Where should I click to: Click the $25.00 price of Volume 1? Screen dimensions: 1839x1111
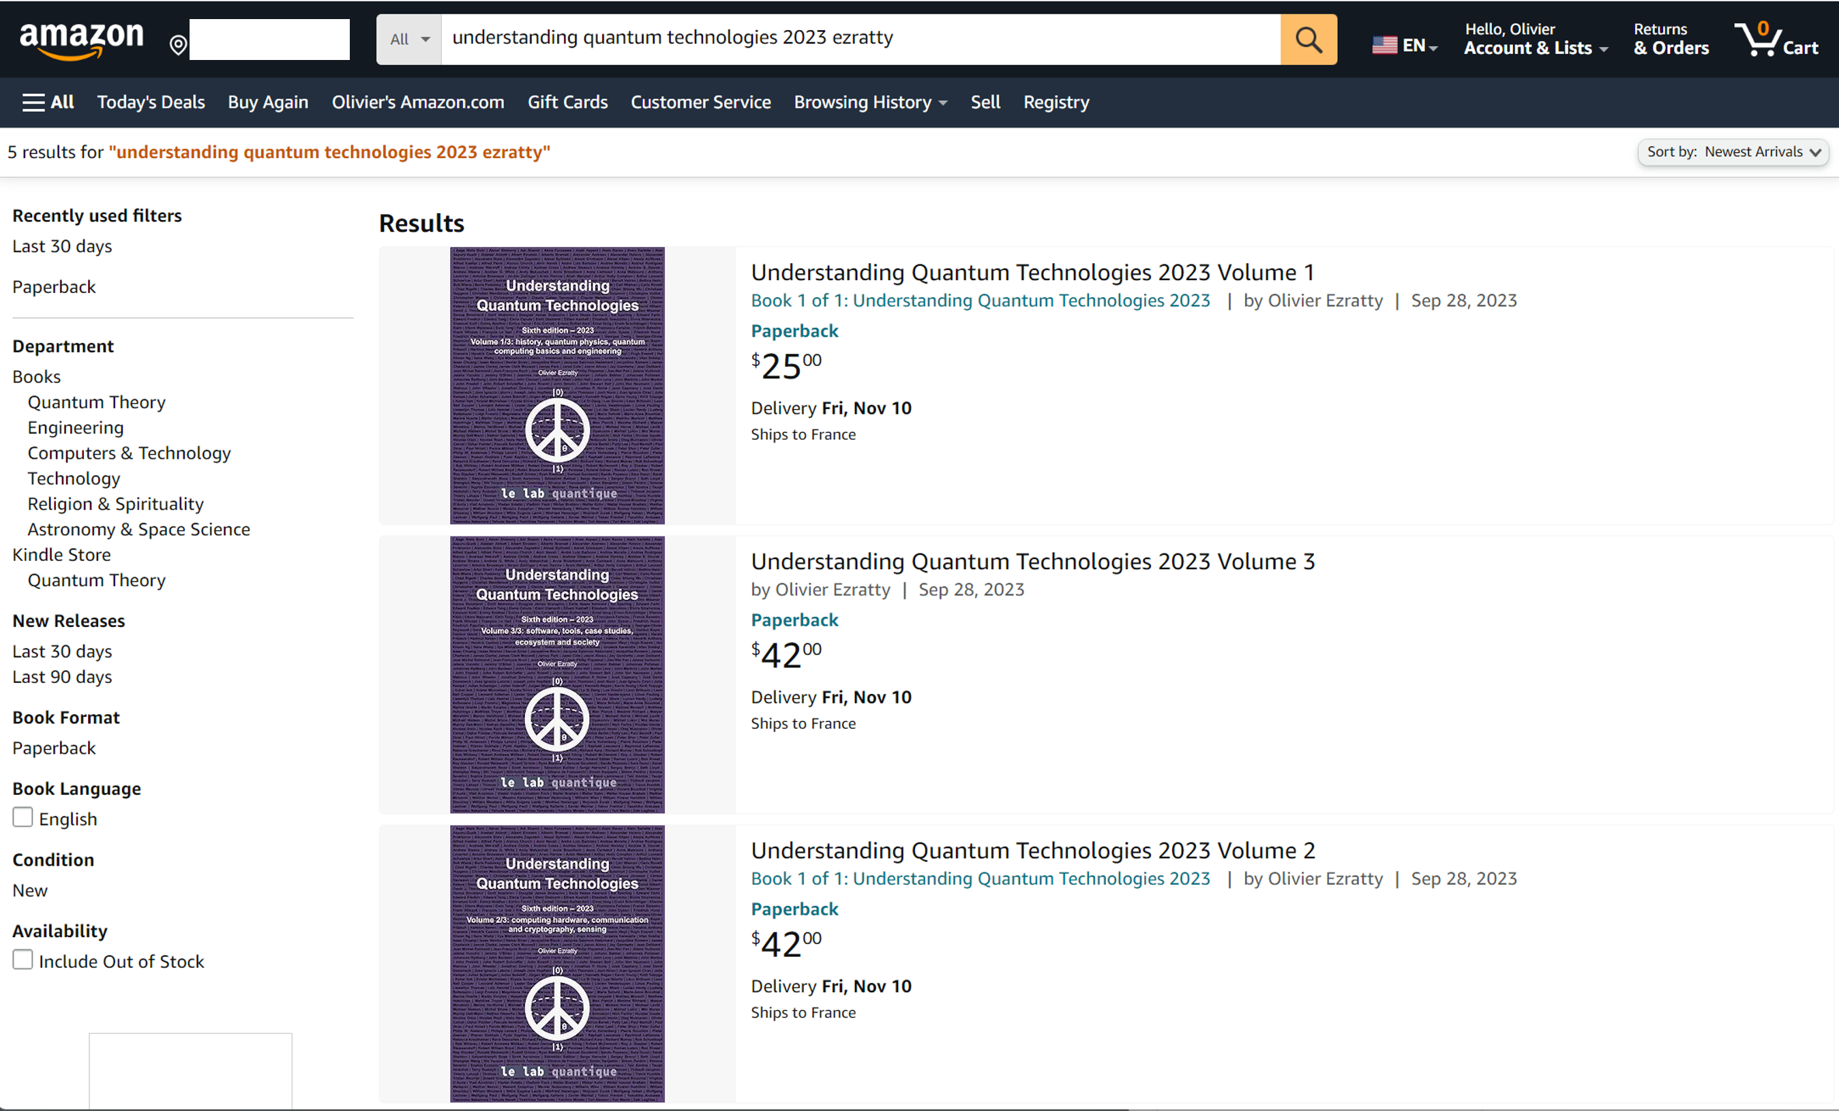click(786, 365)
